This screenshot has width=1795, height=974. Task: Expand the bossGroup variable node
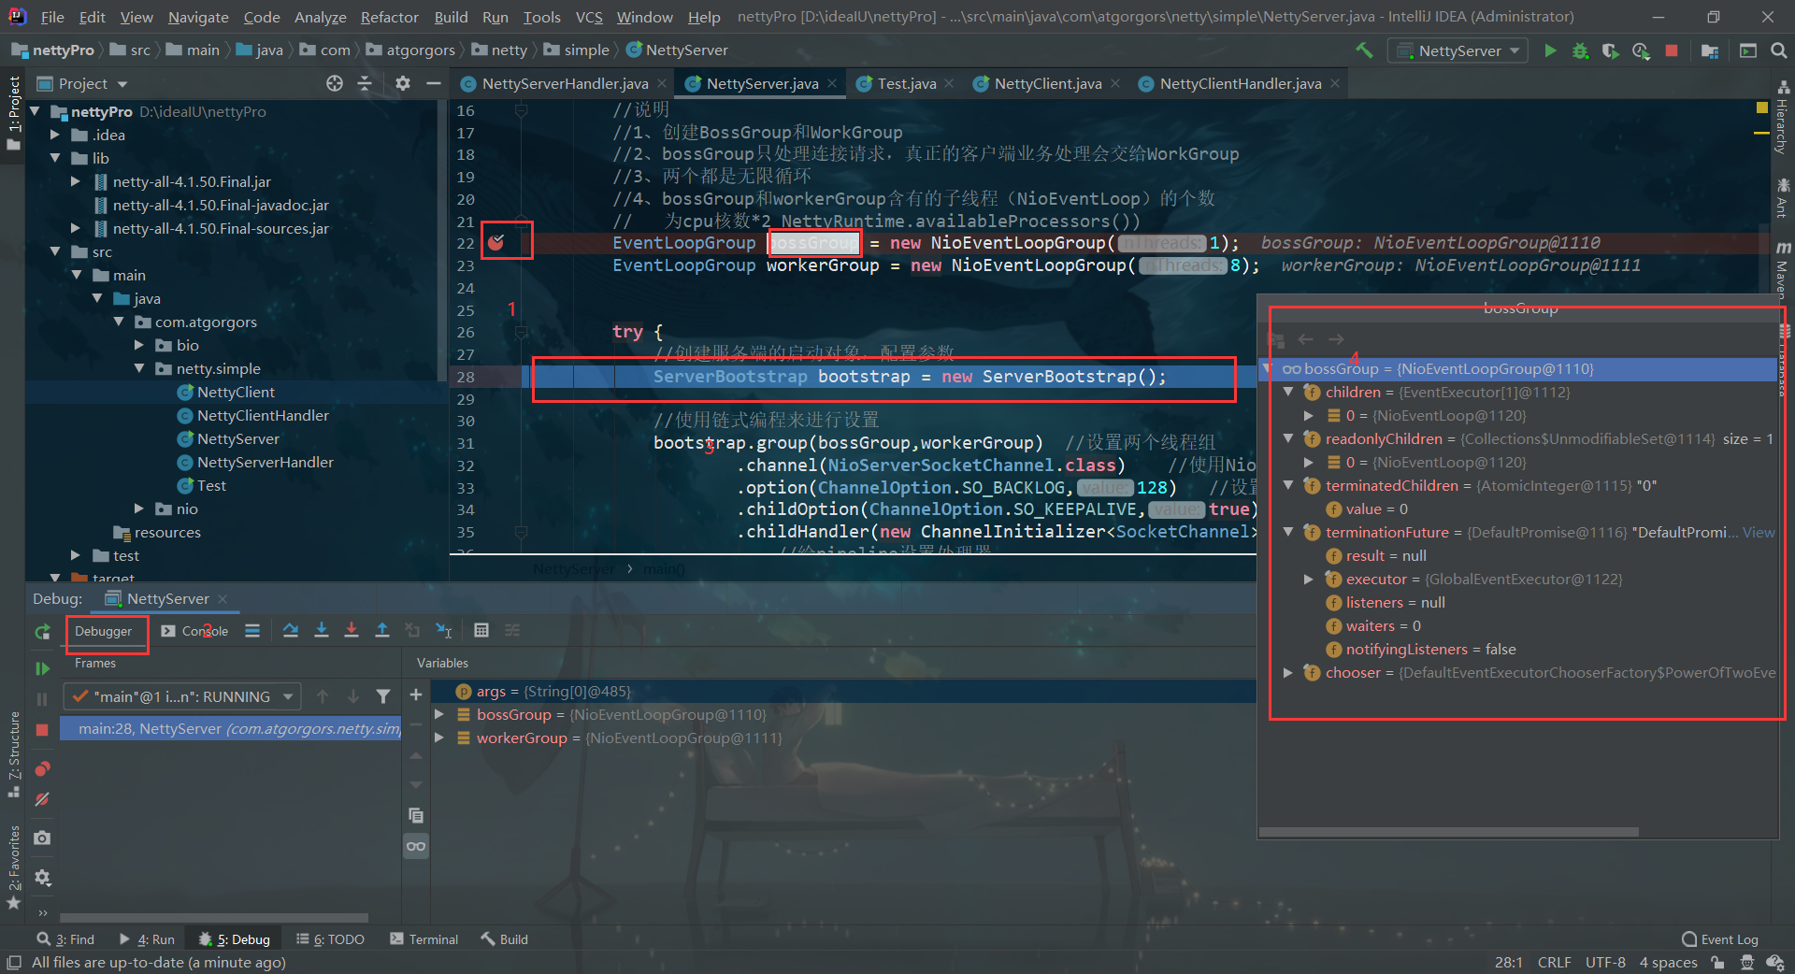pyautogui.click(x=438, y=714)
